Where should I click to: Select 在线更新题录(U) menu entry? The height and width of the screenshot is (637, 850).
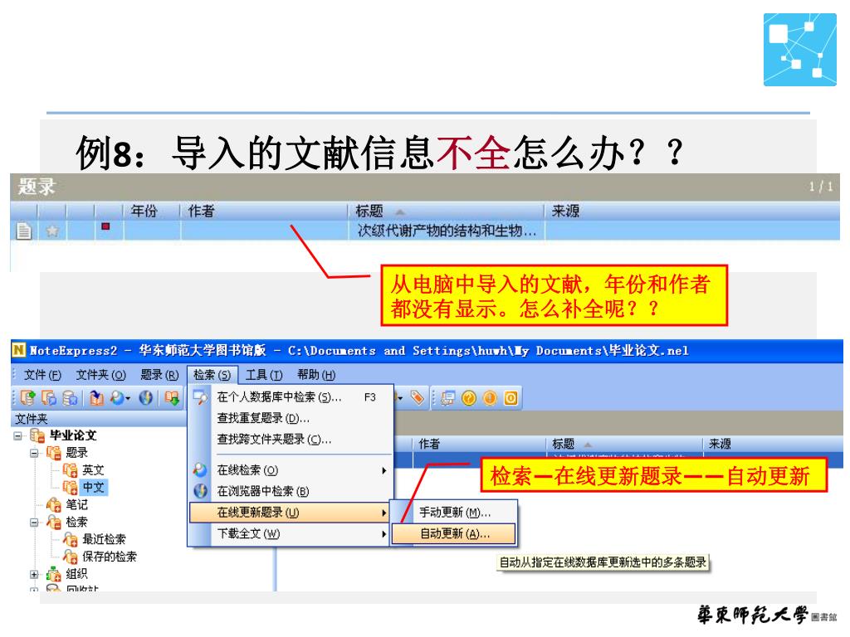tap(290, 513)
